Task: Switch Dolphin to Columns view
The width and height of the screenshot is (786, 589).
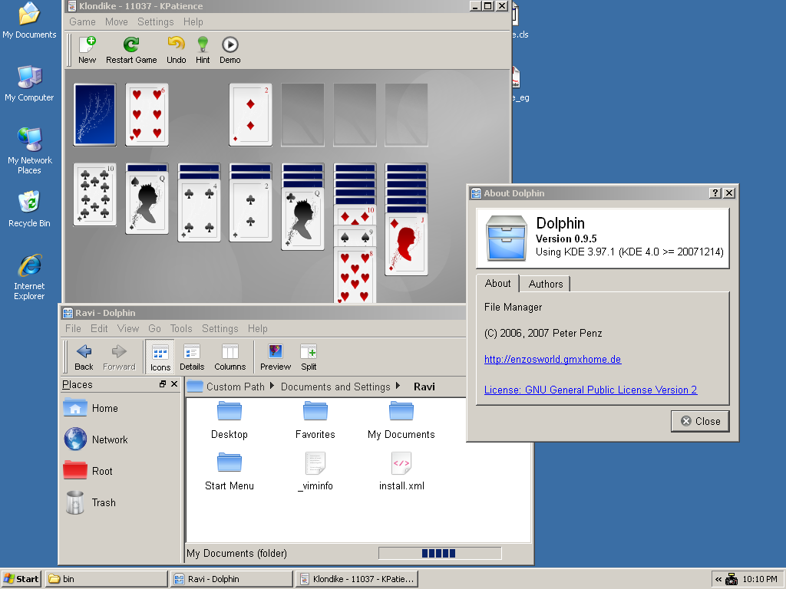Action: 230,357
